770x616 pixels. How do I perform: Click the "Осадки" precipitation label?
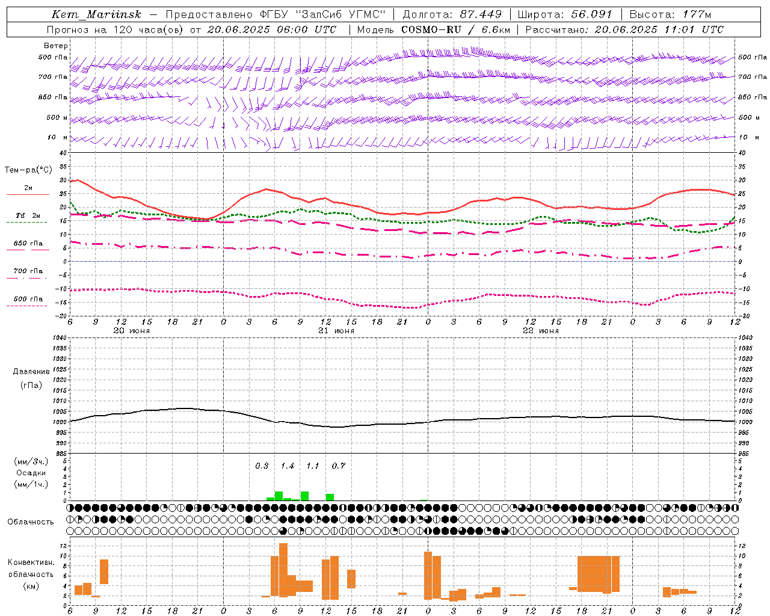click(31, 473)
